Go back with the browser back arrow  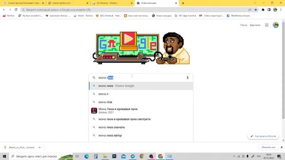pyautogui.click(x=4, y=10)
